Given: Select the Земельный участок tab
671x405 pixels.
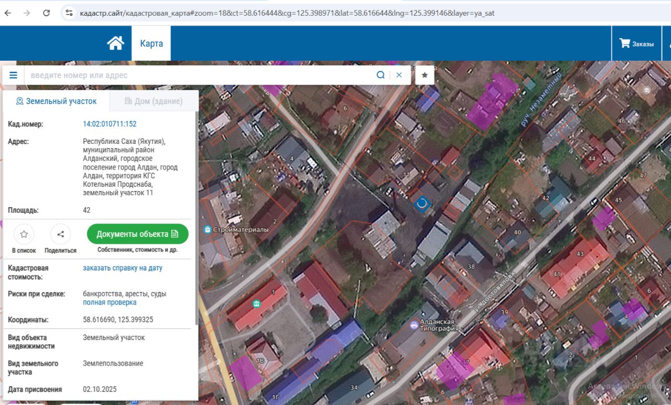Looking at the screenshot, I should (x=57, y=101).
